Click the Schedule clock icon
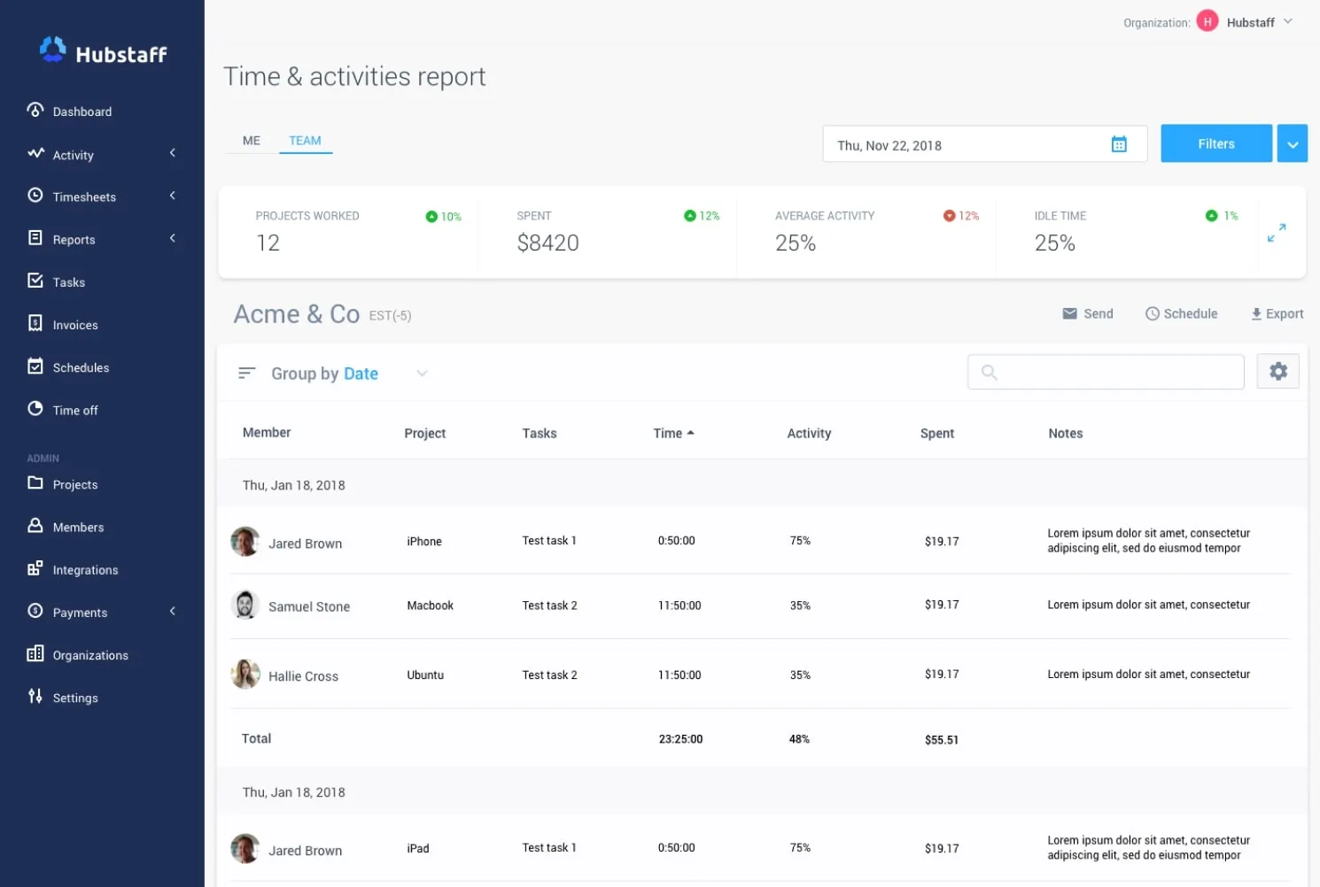The width and height of the screenshot is (1320, 887). click(1152, 313)
